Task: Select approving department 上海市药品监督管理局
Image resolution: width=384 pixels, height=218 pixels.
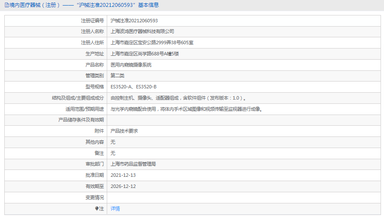Action: click(133, 164)
